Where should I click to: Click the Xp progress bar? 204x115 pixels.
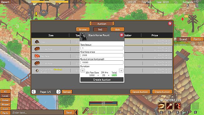[x=50, y=2]
